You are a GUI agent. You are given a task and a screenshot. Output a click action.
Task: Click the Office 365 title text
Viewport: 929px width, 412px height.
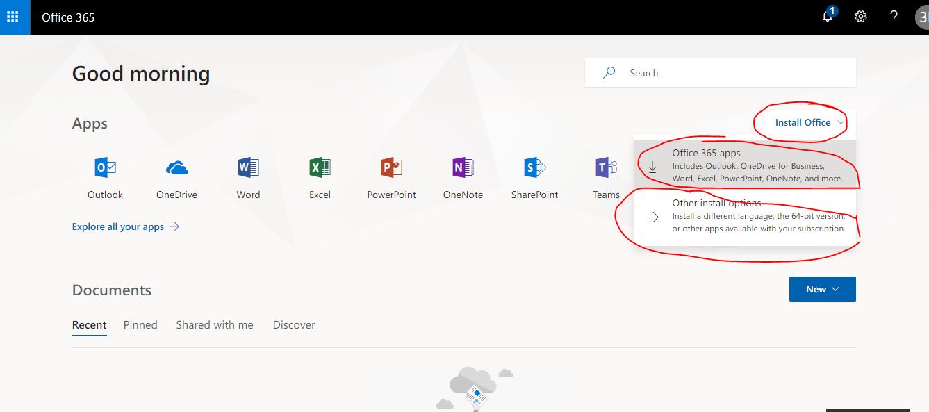coord(68,17)
